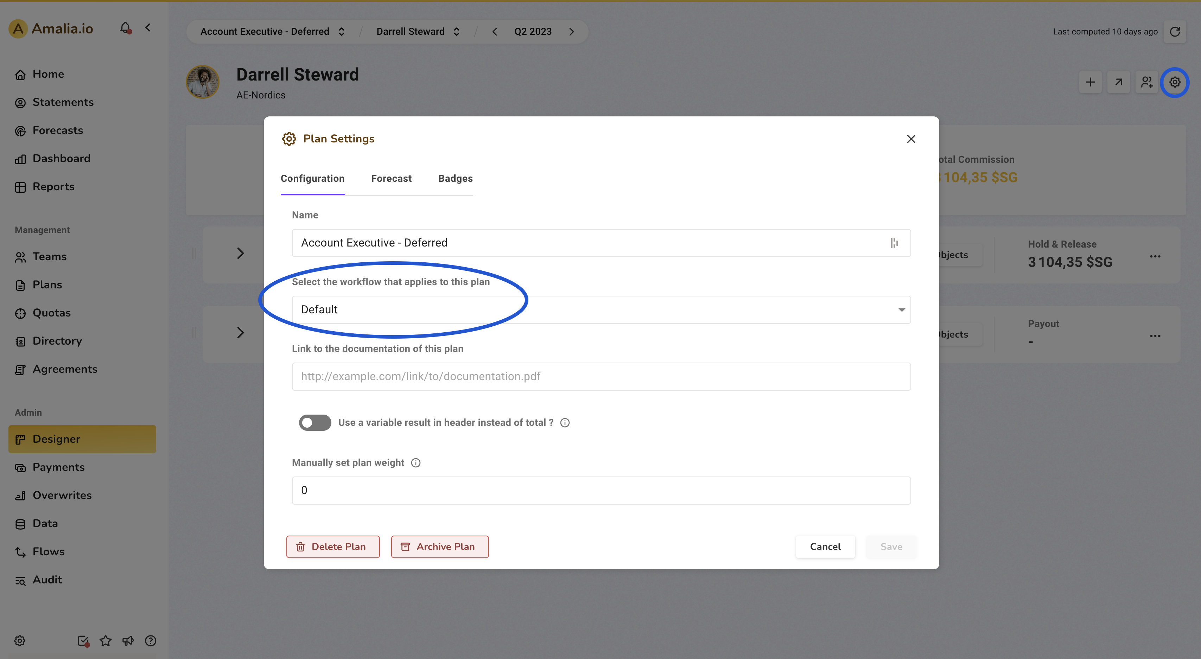Click the Q2 2023 period label

pos(533,32)
